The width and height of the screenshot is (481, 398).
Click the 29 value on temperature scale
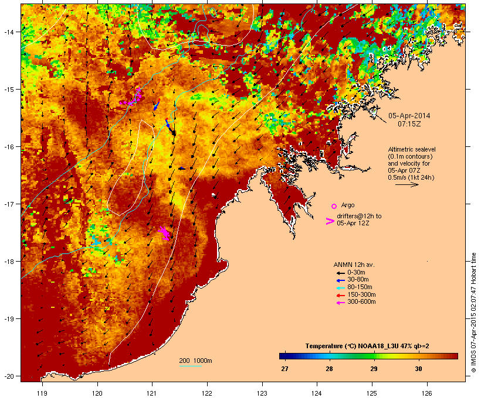pyautogui.click(x=374, y=369)
